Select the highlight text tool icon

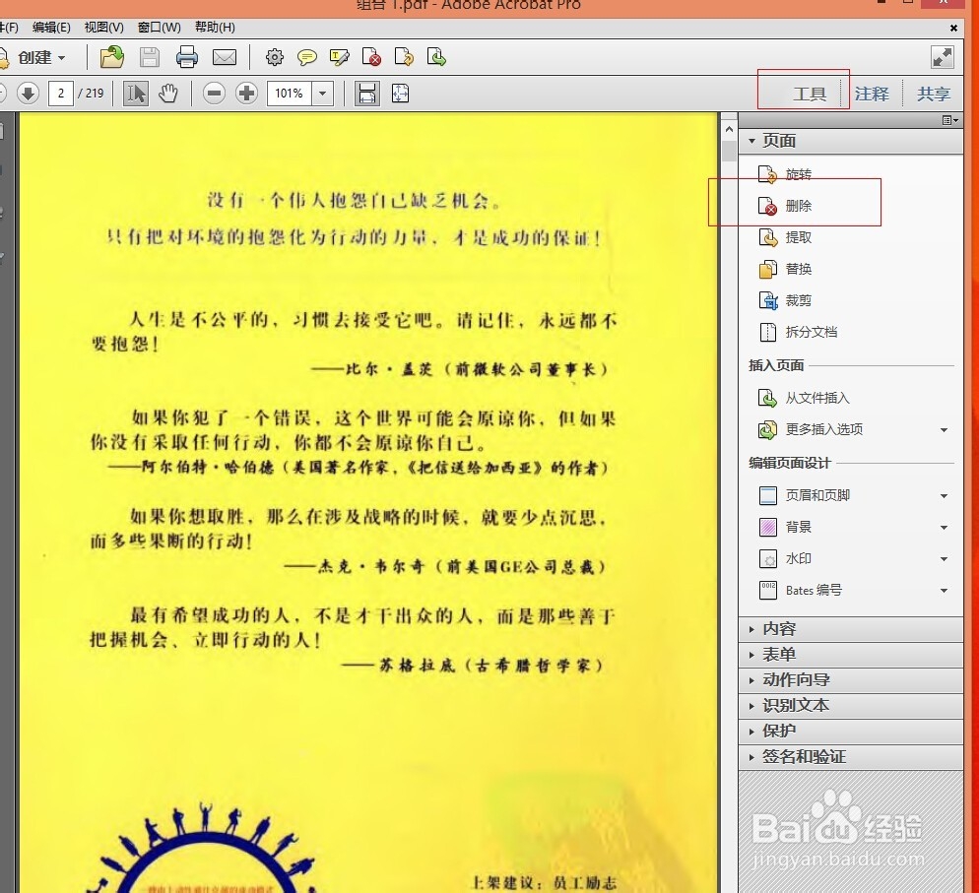click(x=340, y=57)
